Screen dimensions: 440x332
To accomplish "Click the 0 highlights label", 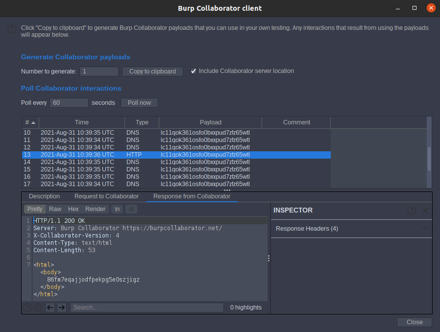I will tap(246, 308).
